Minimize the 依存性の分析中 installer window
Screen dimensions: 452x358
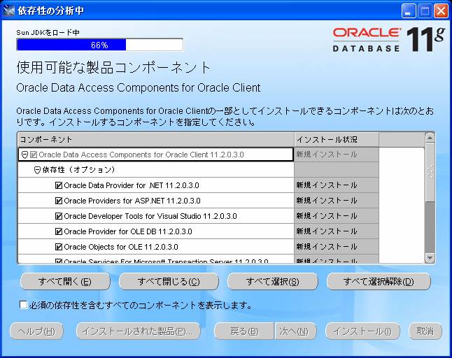(409, 11)
